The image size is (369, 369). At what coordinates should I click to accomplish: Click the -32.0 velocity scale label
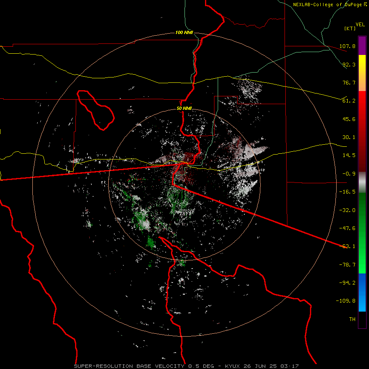click(347, 210)
